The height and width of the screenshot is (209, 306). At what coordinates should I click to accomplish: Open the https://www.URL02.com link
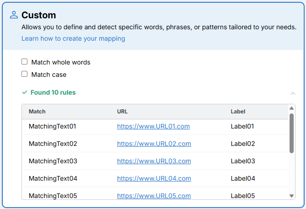pos(154,144)
